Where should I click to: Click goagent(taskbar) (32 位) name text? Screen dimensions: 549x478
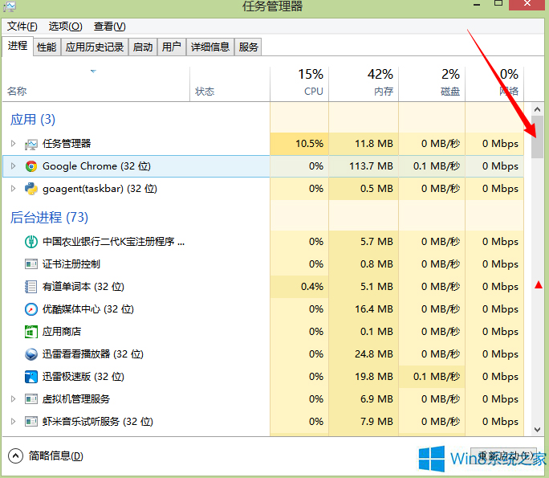pos(100,189)
